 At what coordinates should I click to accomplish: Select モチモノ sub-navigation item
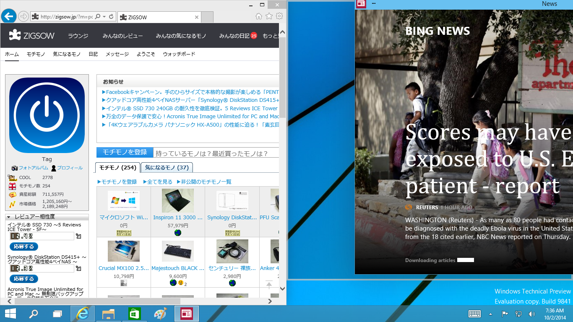point(36,54)
